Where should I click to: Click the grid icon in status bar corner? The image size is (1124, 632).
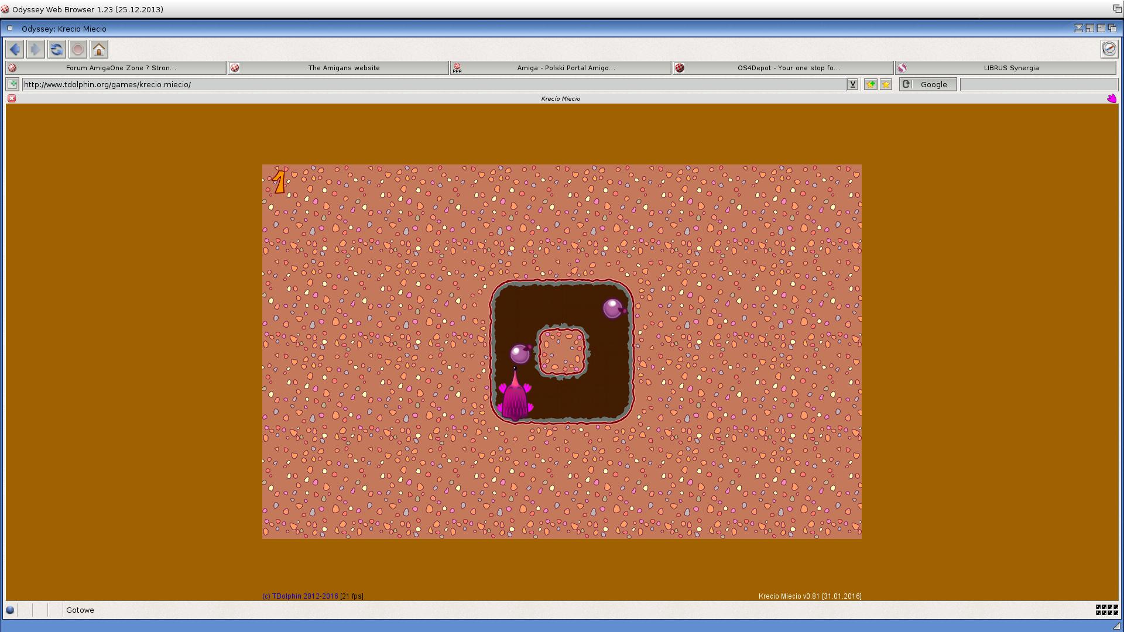(1106, 610)
